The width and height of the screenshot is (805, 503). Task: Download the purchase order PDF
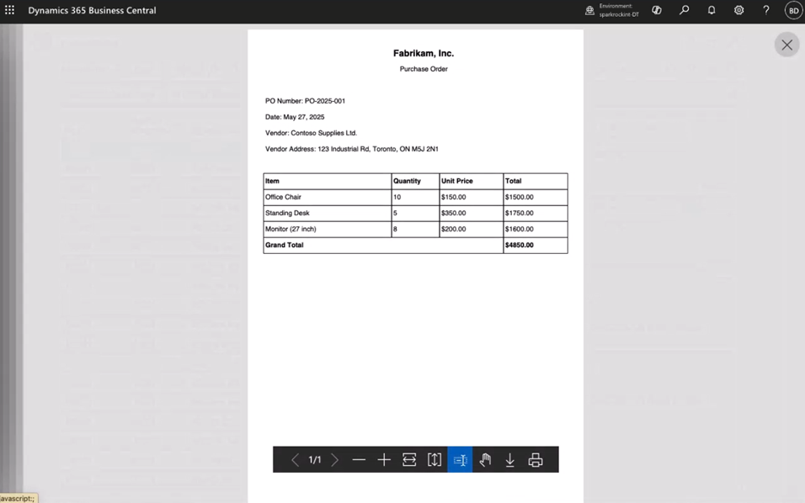[509, 459]
